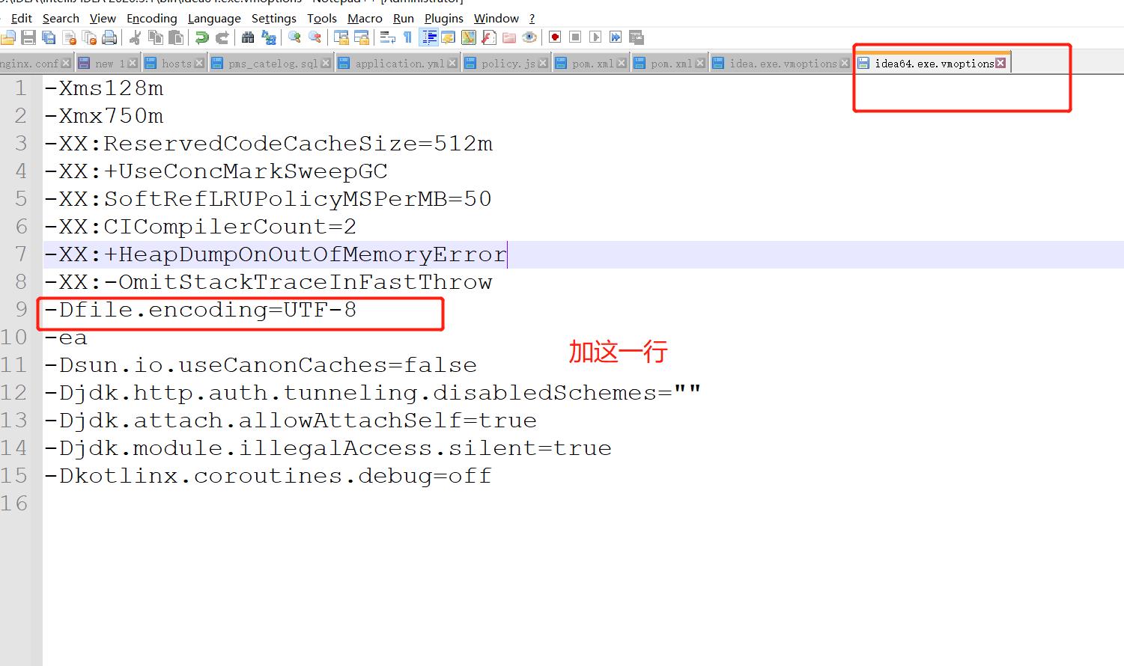Click the line -Dkotlinx.coroutines.debug=off
Viewport: 1124px width, 666px height.
pos(267,476)
